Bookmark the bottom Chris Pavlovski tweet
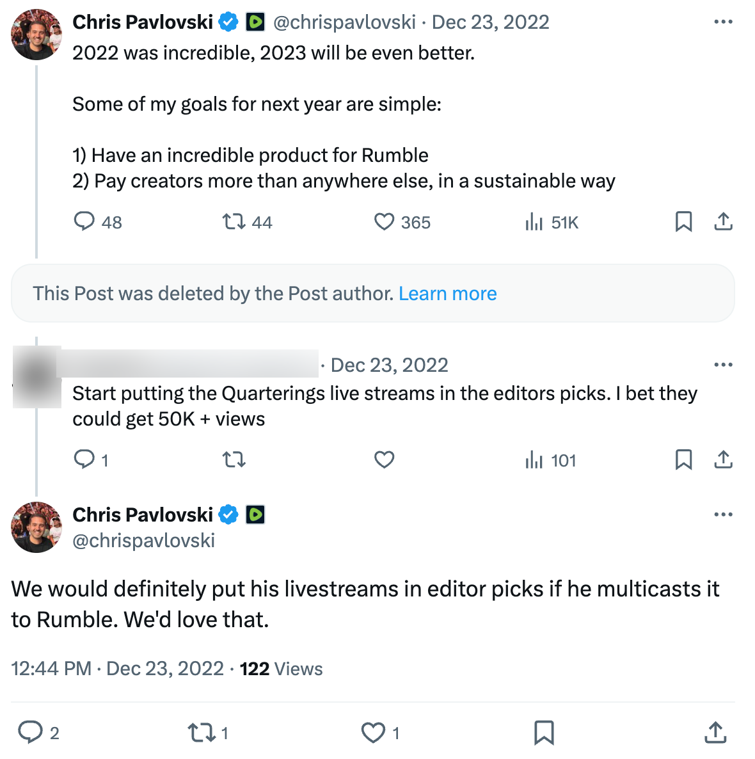755x759 pixels. [544, 733]
